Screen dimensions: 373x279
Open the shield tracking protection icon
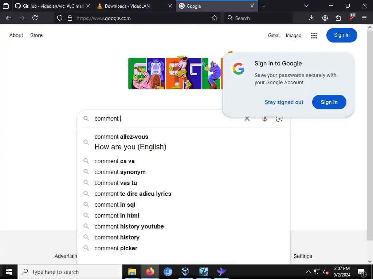point(60,18)
